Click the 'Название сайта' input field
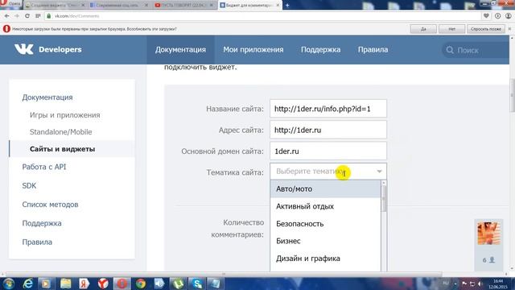 coord(328,109)
